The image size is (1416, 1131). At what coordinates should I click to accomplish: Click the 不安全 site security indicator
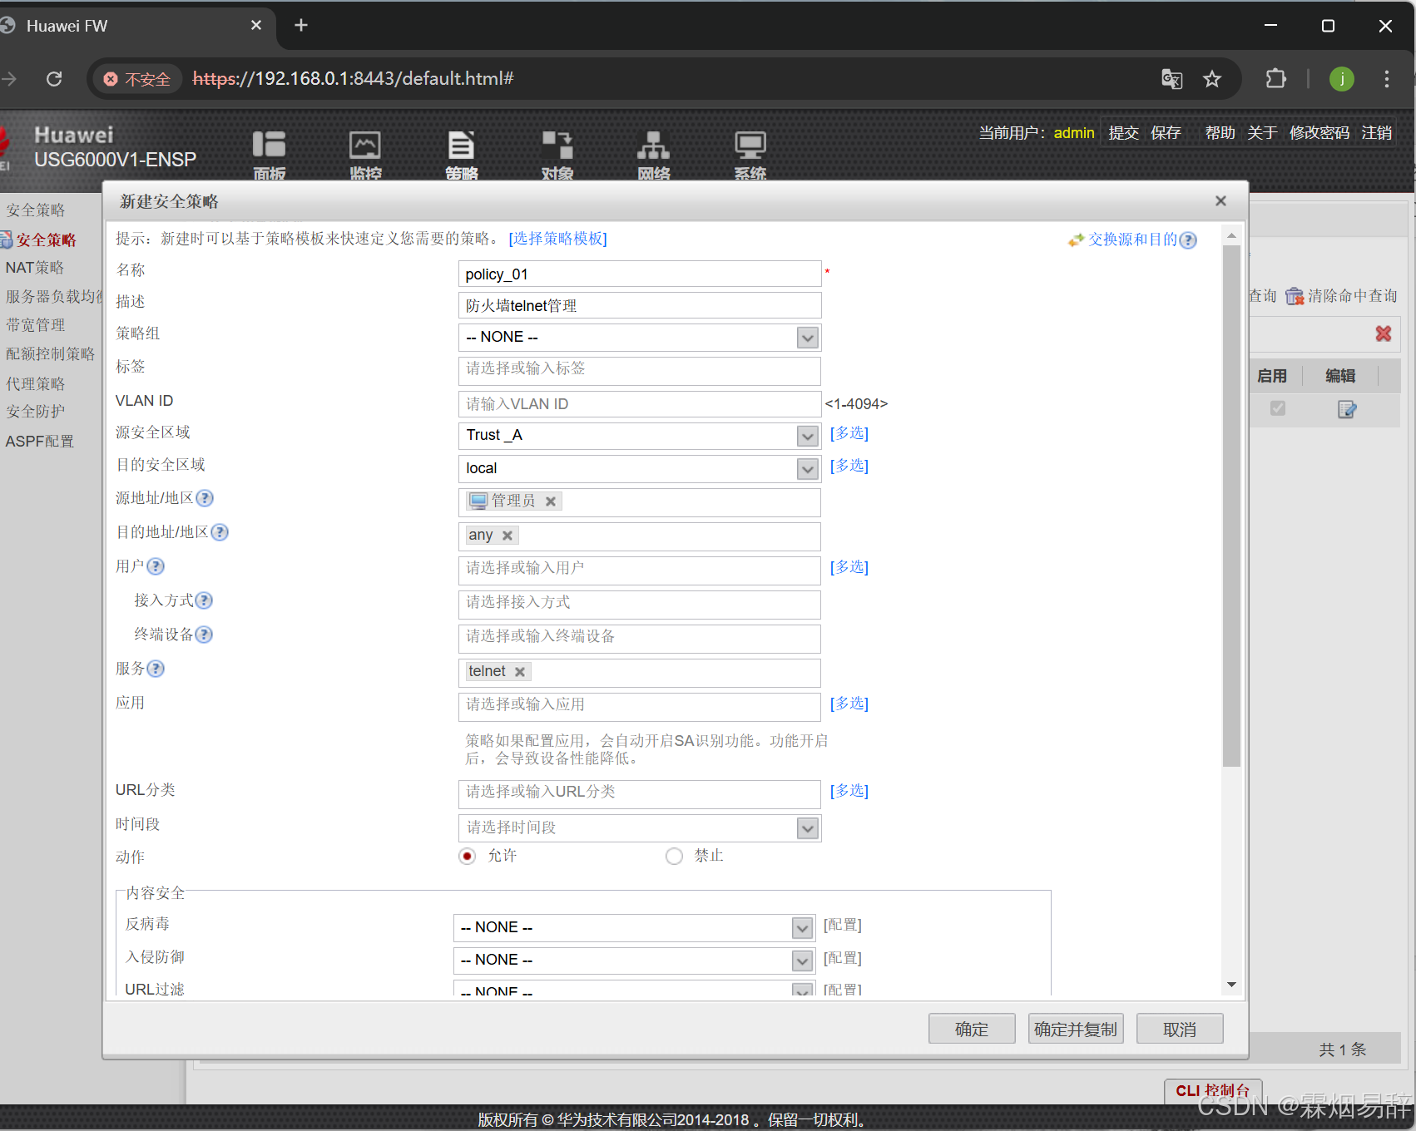(137, 79)
